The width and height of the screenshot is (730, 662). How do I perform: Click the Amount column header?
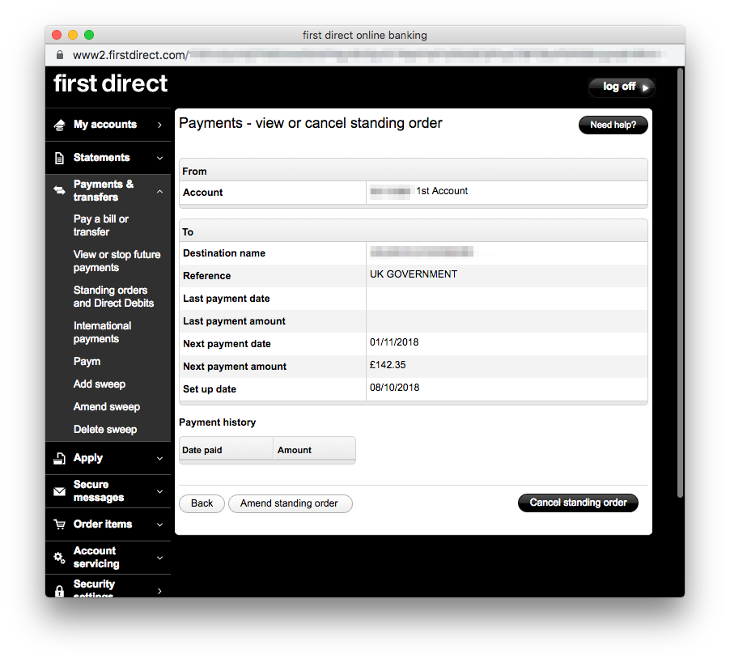[x=314, y=450]
